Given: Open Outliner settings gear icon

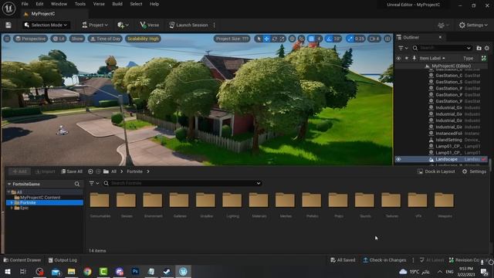Looking at the screenshot, I should (487, 48).
